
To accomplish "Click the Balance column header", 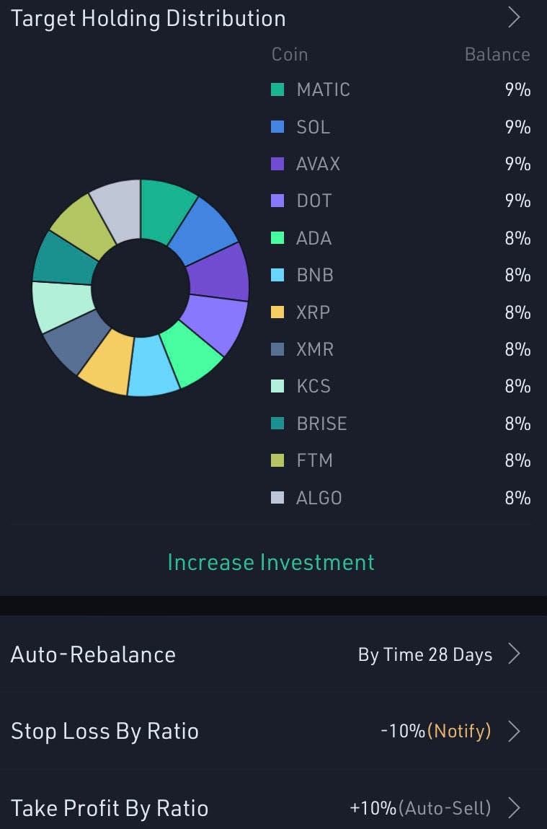I will click(497, 55).
